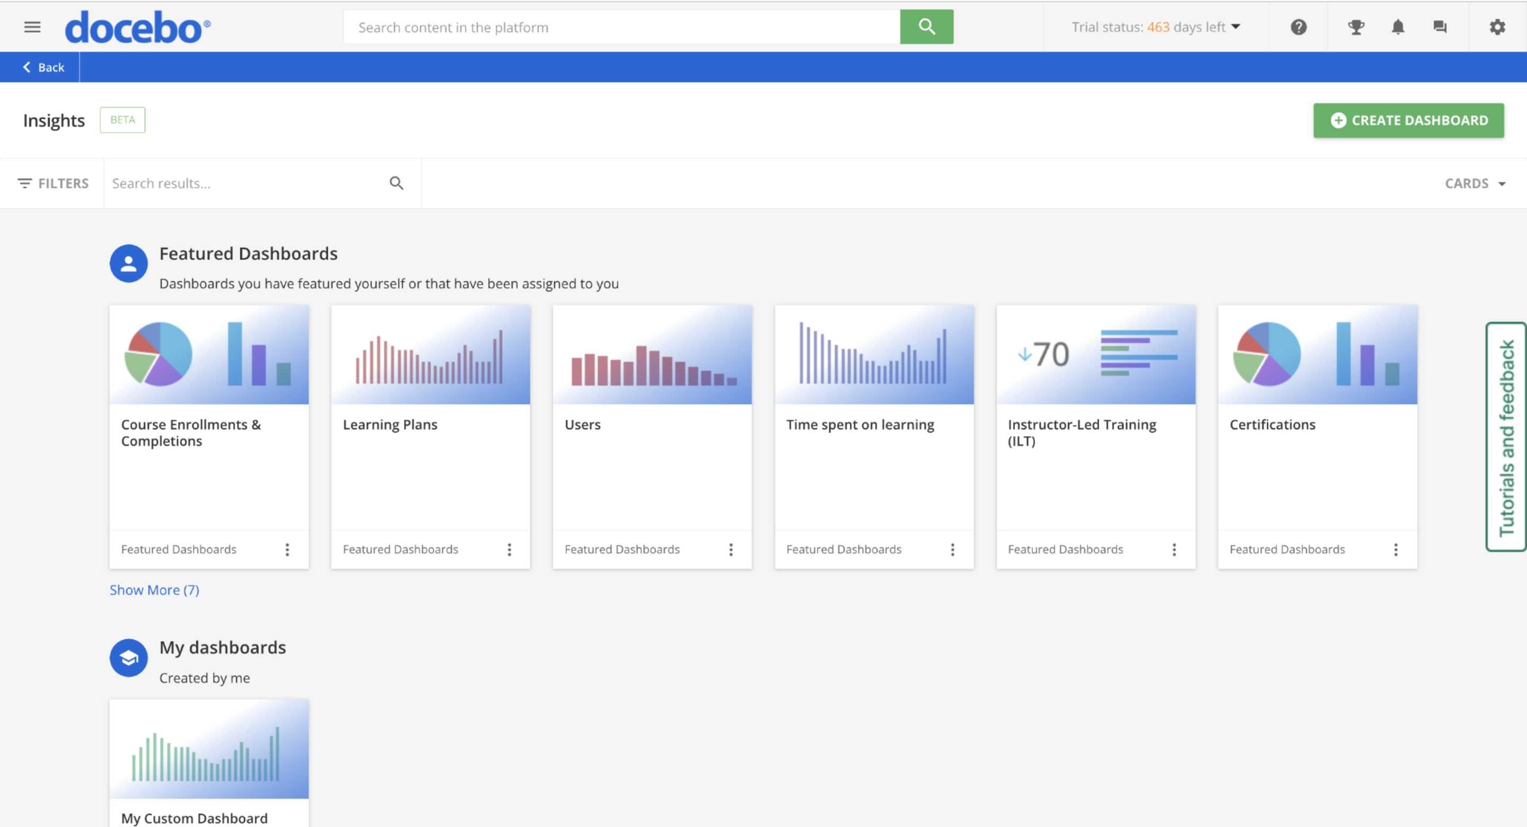Screen dimensions: 1527x827
Task: Open the hamburger navigation menu
Action: (x=31, y=27)
